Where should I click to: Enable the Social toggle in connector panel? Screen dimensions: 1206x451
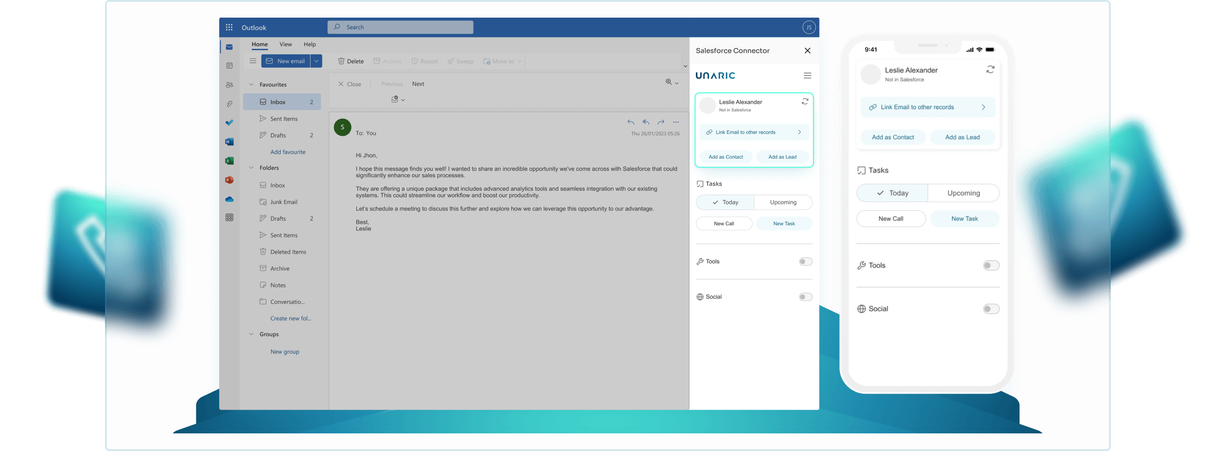pos(805,297)
